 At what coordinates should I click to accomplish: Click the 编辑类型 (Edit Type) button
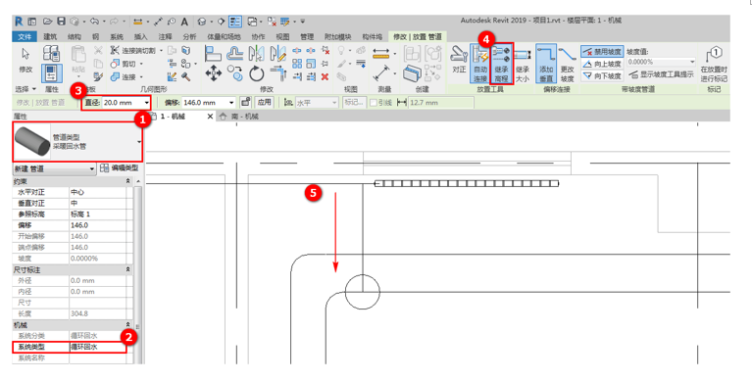tap(120, 168)
